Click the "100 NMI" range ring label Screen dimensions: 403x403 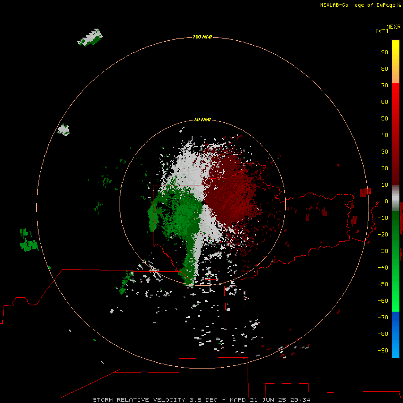pyautogui.click(x=202, y=37)
